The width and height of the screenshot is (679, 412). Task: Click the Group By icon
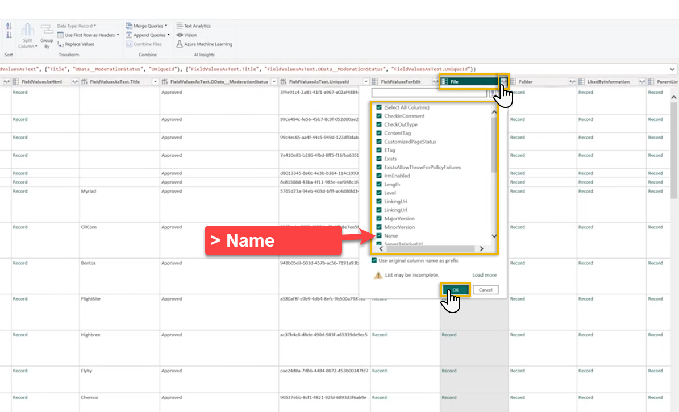(47, 31)
